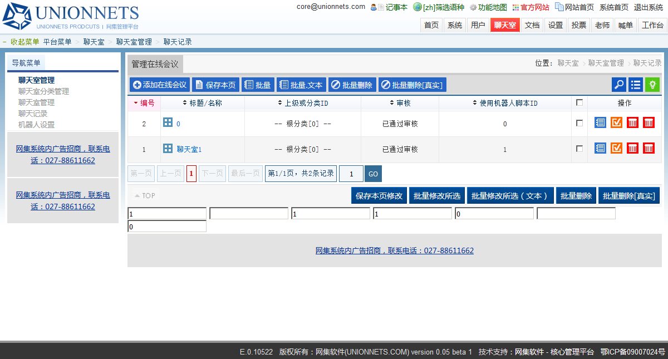
Task: Sort by the 审核 column header
Action: click(x=400, y=103)
